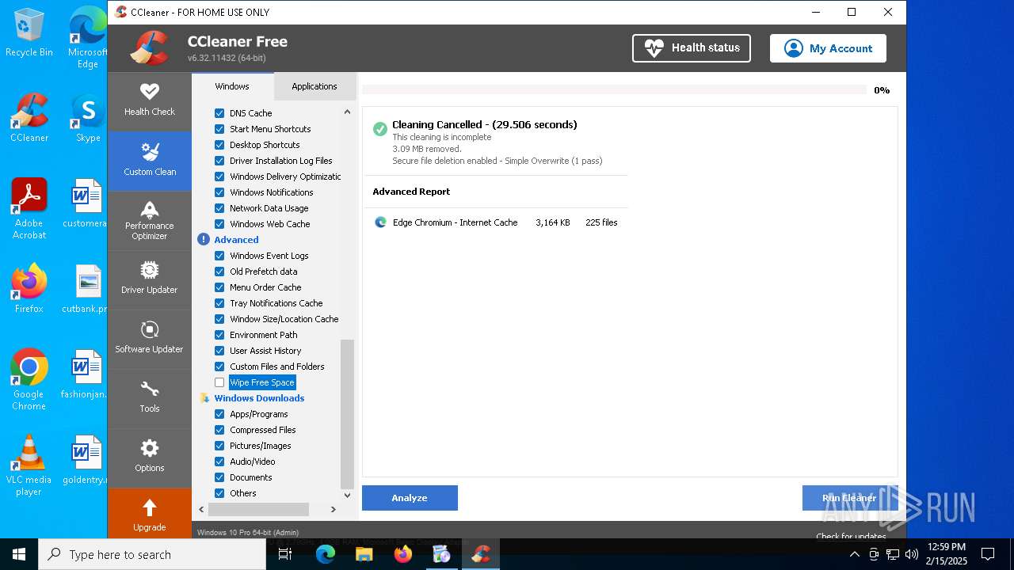Open fashionjan Word document on desktop
1014x570 pixels.
85,374
